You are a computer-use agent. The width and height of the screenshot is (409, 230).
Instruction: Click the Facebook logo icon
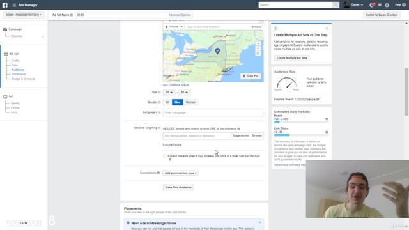click(x=5, y=5)
